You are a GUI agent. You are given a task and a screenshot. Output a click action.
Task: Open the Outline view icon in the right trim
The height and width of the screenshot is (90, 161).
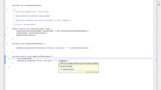[159, 4]
